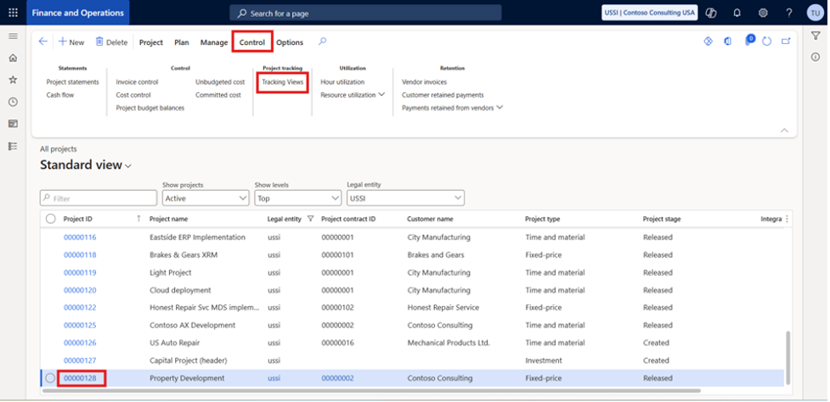Open Hour utilization
Image resolution: width=830 pixels, height=402 pixels.
[342, 82]
